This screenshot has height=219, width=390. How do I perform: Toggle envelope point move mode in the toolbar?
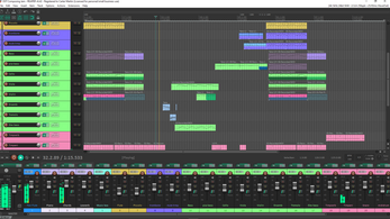click(x=20, y=18)
